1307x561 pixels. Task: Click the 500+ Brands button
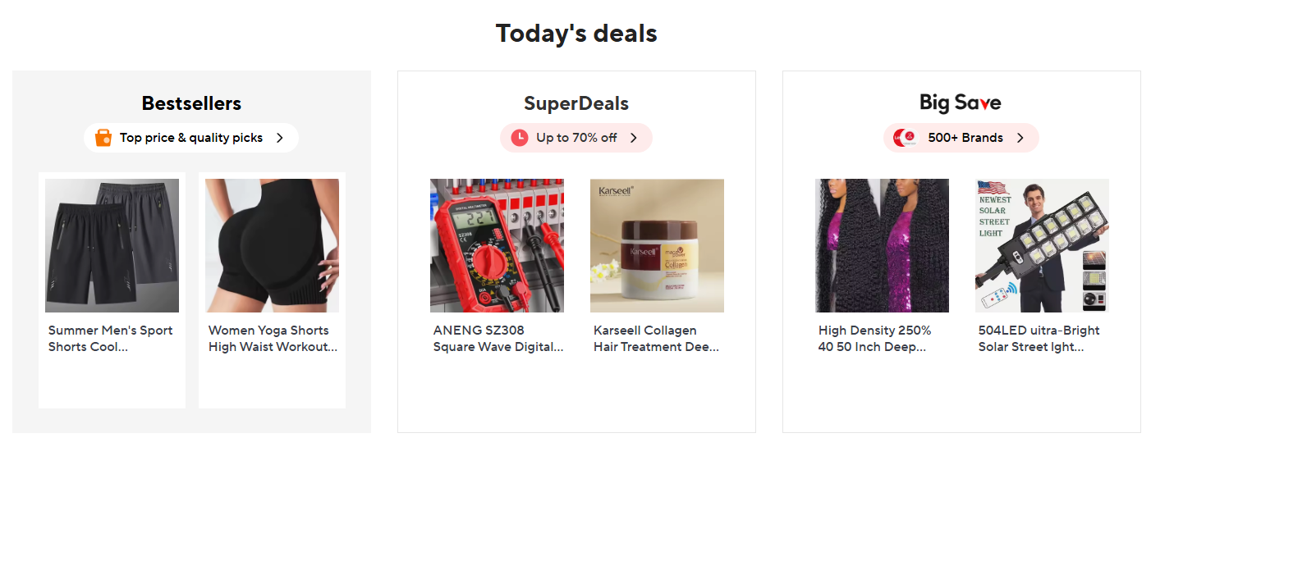(x=965, y=138)
